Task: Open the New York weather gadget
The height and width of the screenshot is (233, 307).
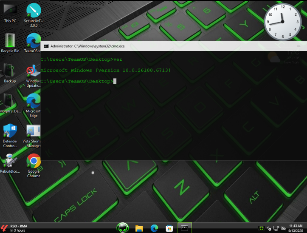Action: (284, 58)
